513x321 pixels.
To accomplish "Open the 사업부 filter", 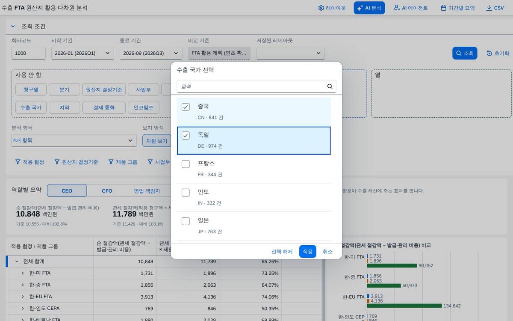I will coord(159,162).
